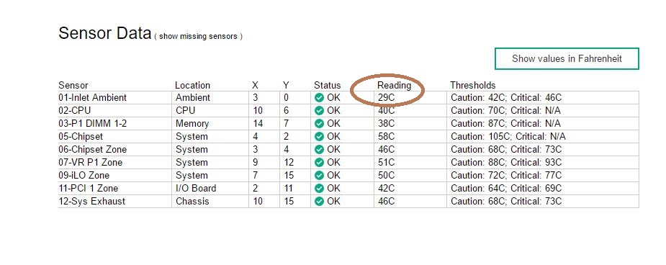Click green check for 07-VR P1 Zone
The height and width of the screenshot is (265, 666).
(319, 162)
